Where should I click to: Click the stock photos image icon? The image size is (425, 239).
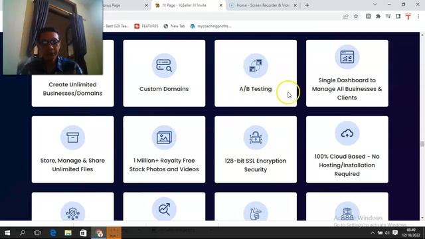(164, 137)
